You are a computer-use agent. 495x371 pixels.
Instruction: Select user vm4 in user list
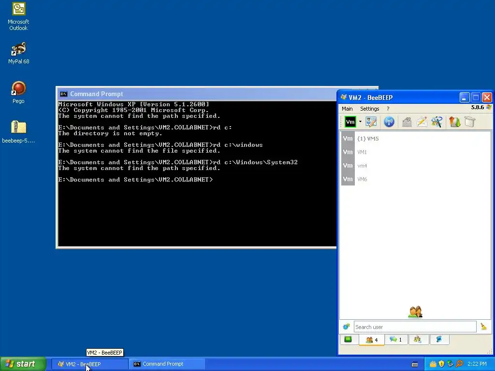(x=416, y=166)
